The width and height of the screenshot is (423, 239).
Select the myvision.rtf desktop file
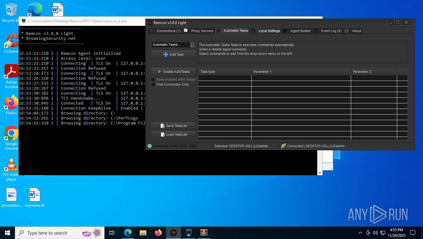[35, 198]
